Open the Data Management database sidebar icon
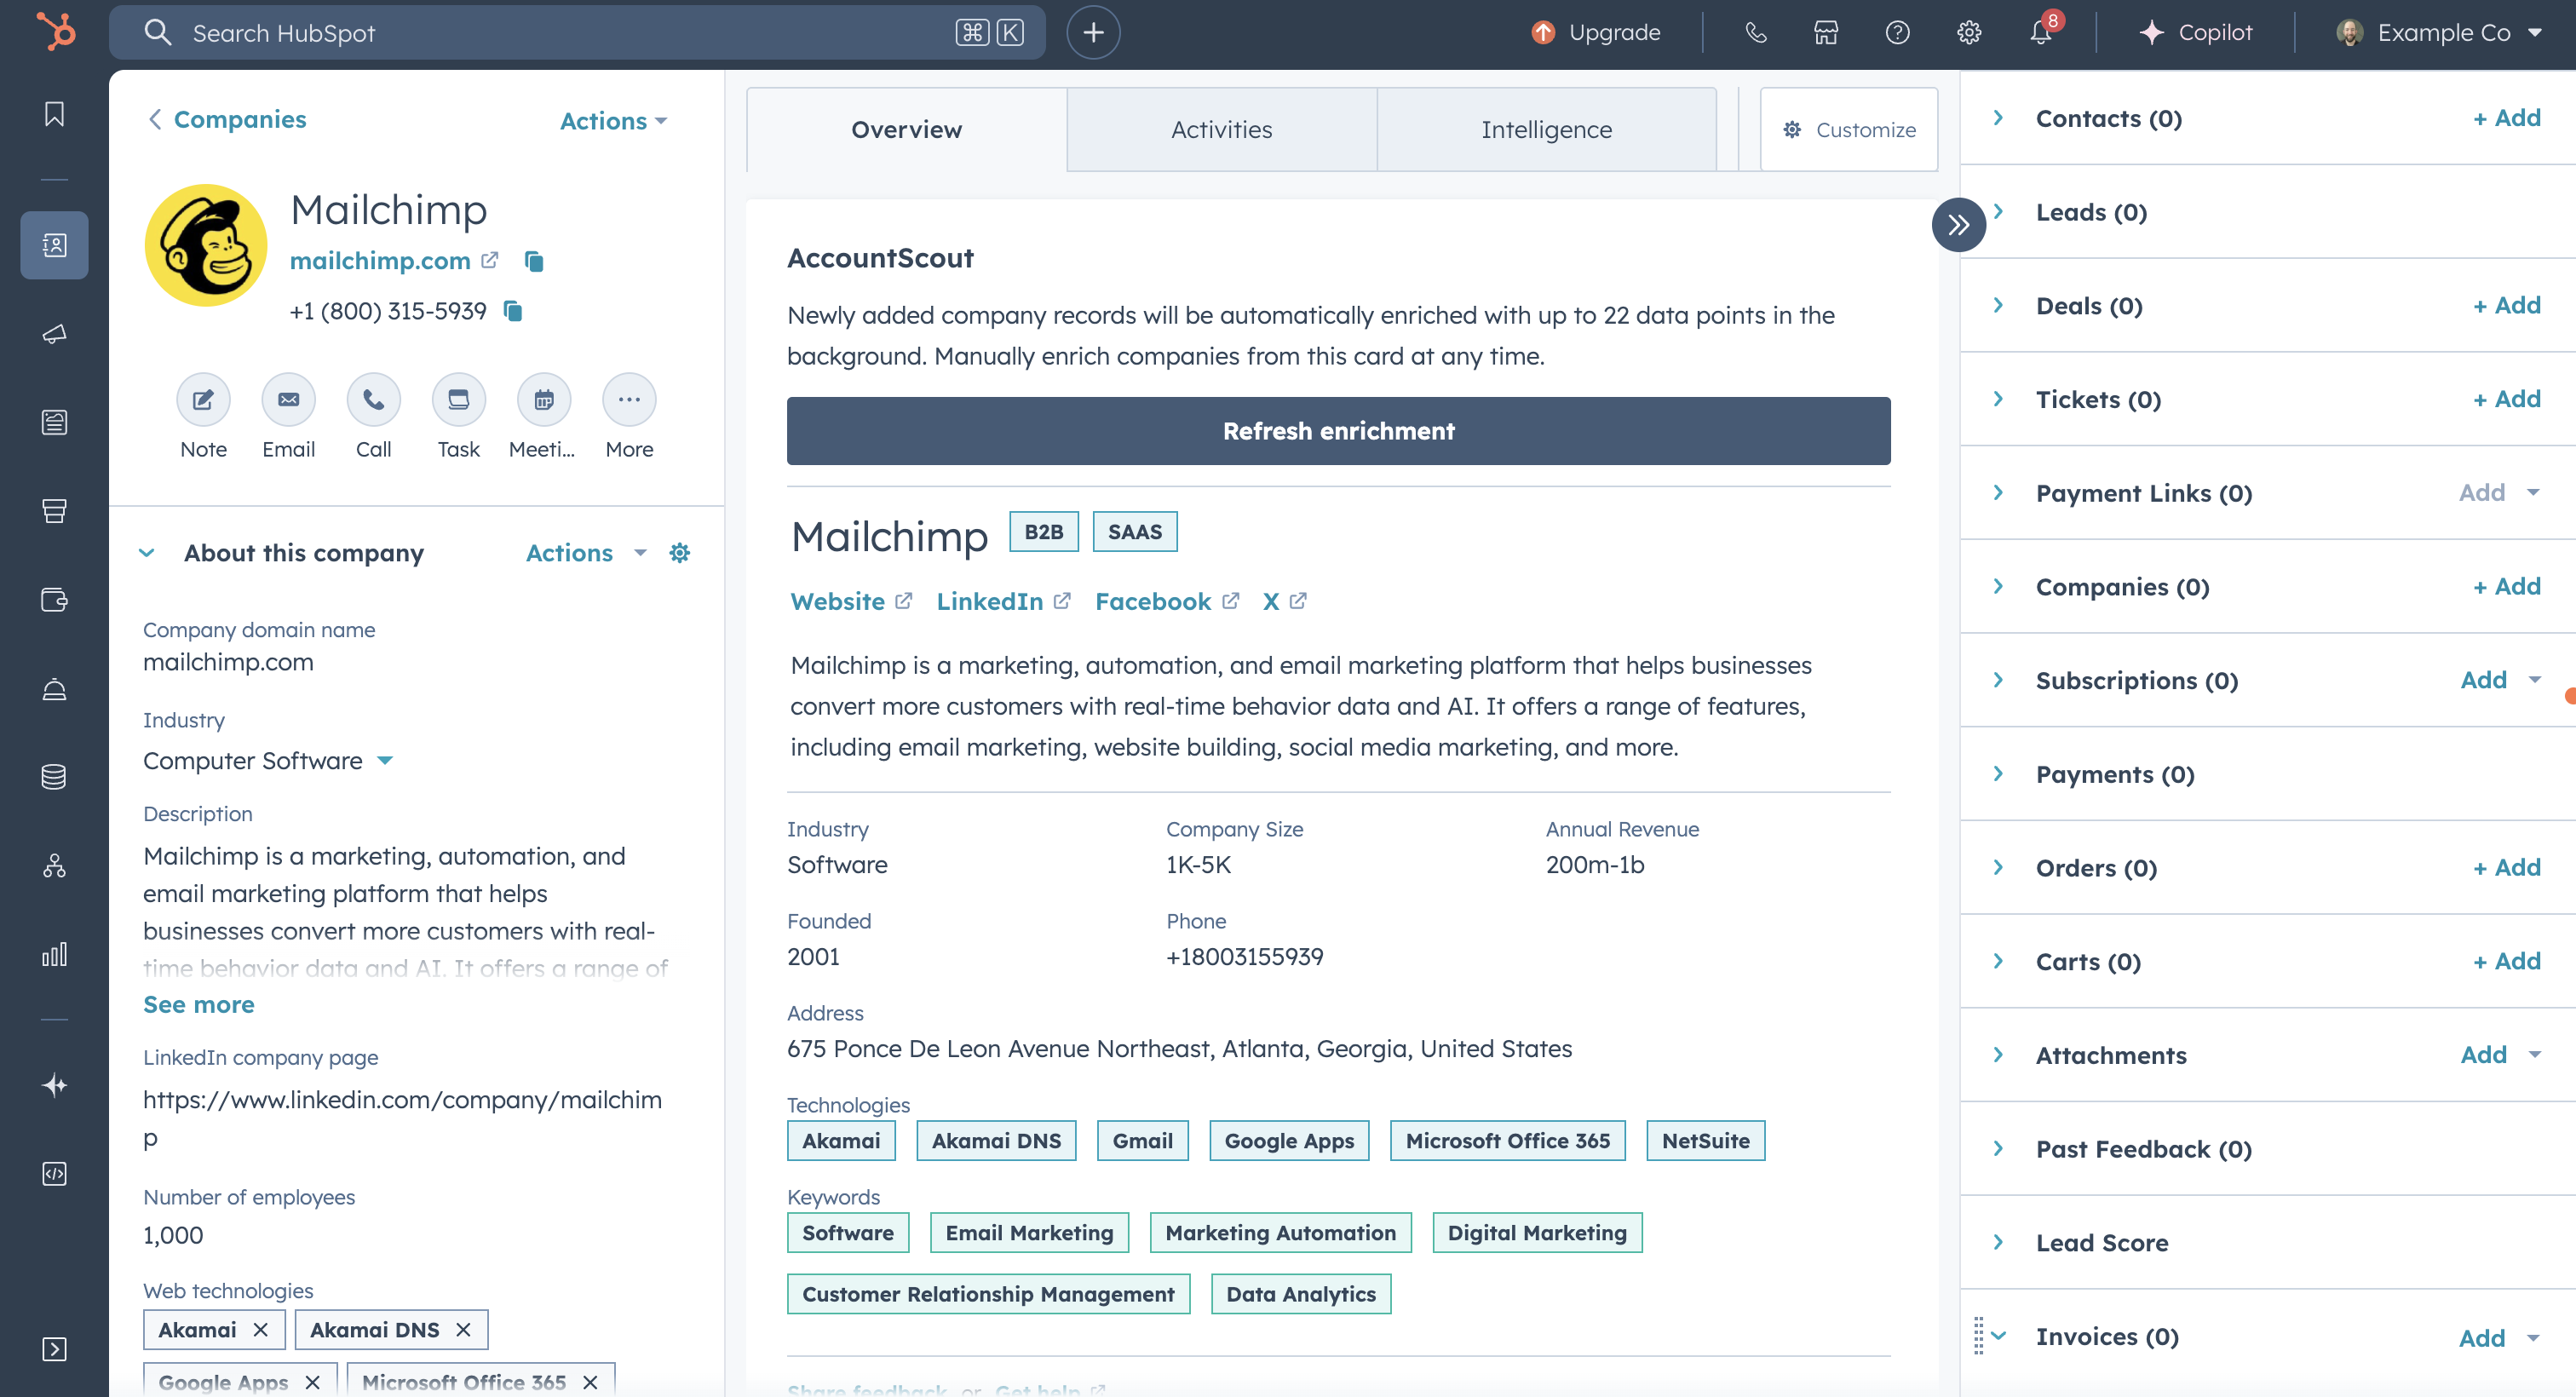 click(x=54, y=777)
